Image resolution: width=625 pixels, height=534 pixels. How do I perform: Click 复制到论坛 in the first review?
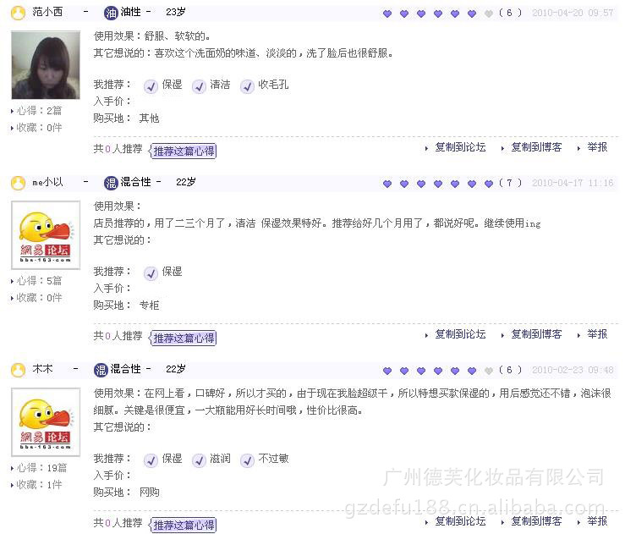pyautogui.click(x=460, y=147)
